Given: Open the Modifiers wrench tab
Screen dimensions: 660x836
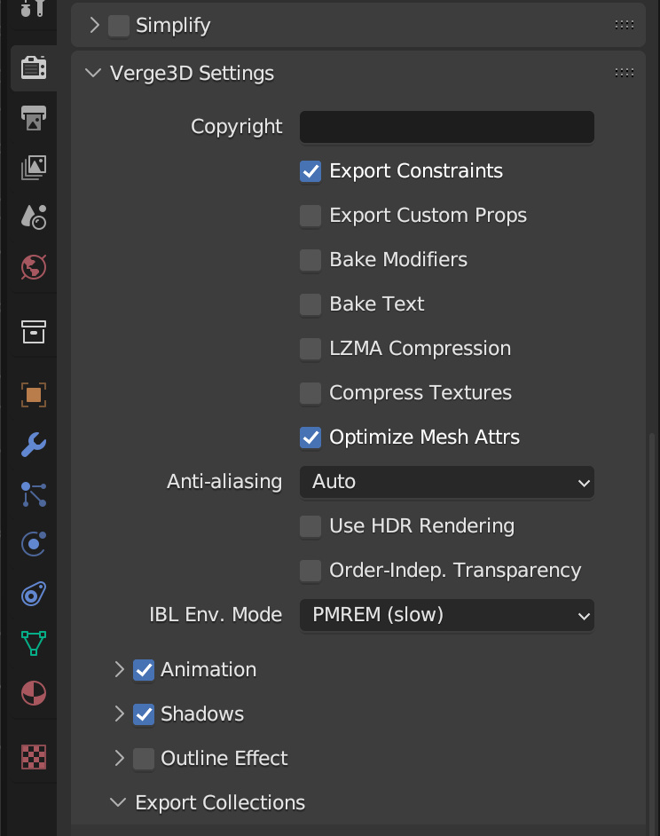Looking at the screenshot, I should [34, 445].
